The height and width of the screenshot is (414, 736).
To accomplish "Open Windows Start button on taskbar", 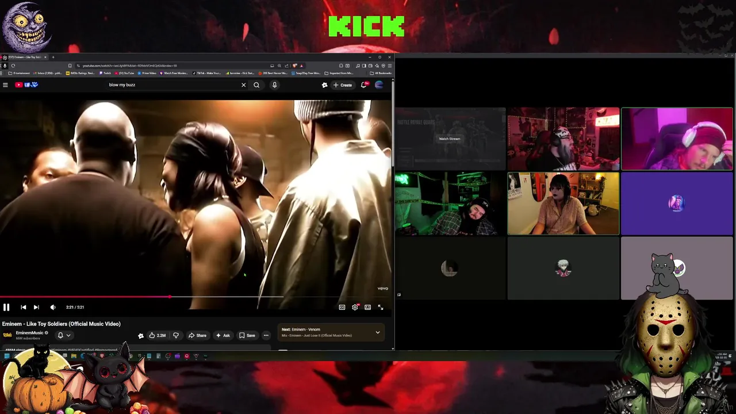I will (6, 356).
